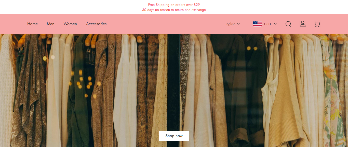Image resolution: width=348 pixels, height=147 pixels.
Task: Click the user account icon
Action: coord(303,24)
